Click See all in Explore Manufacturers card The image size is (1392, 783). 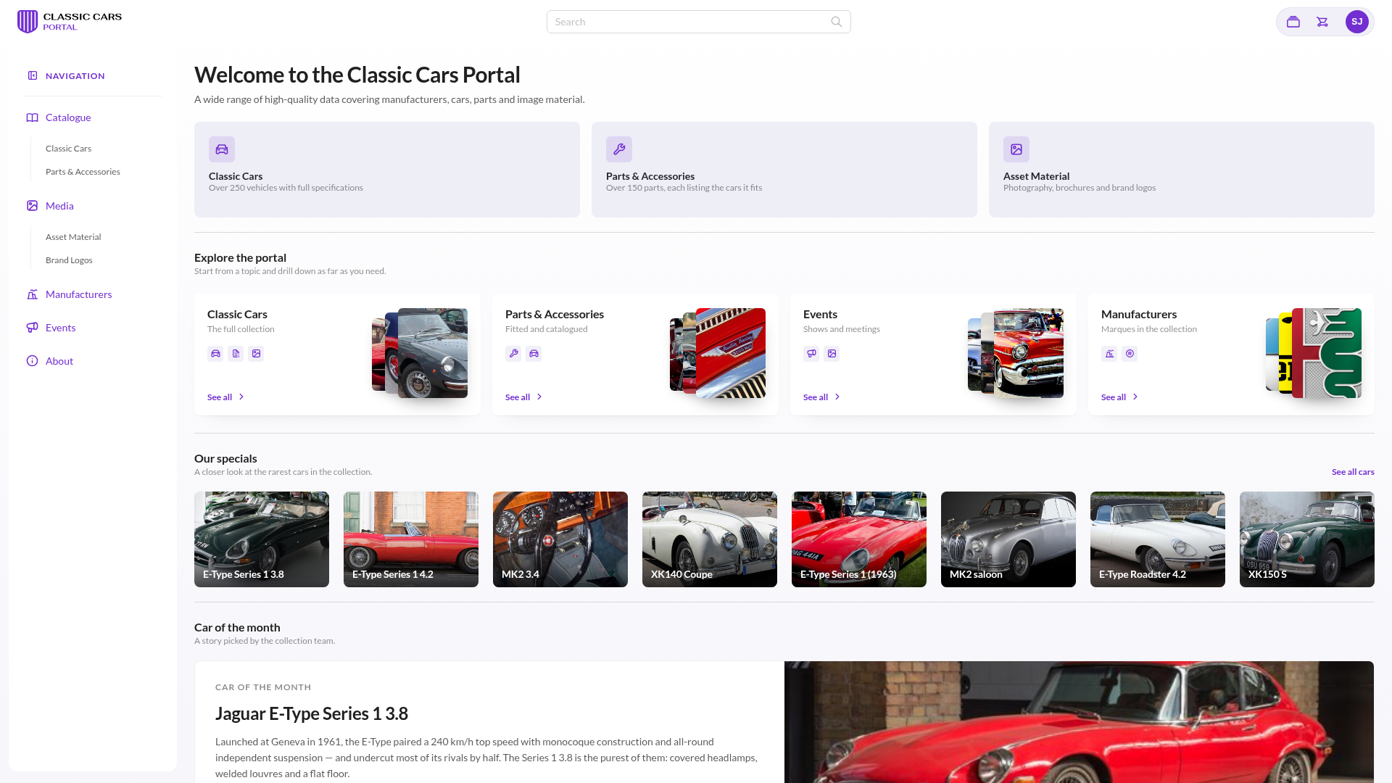[x=1120, y=397]
